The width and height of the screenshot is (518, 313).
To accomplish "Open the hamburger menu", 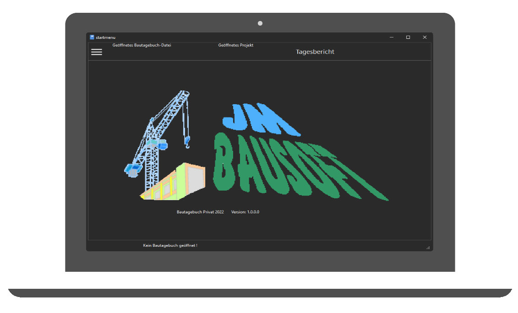I will 97,52.
